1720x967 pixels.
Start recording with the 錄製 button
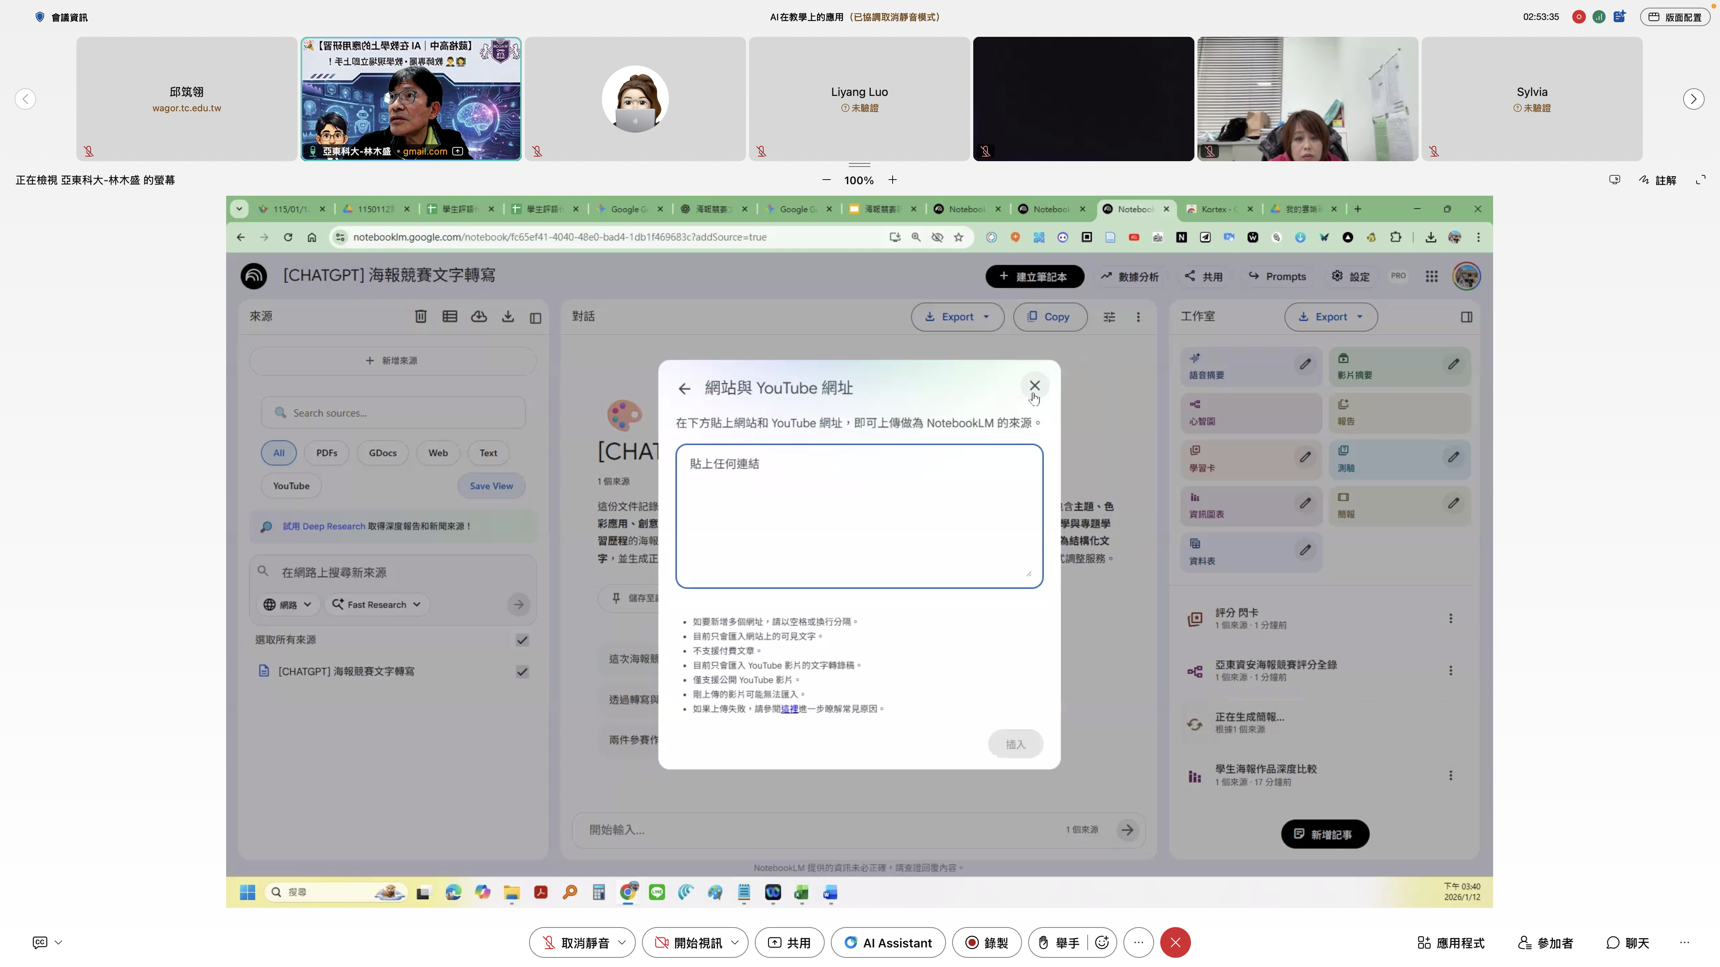click(986, 942)
